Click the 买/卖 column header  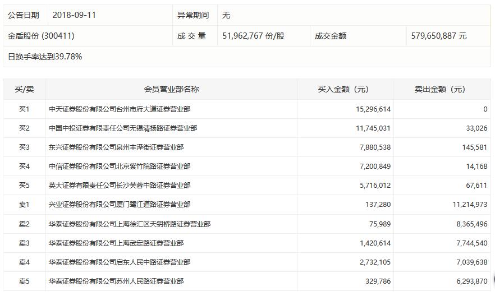24,89
